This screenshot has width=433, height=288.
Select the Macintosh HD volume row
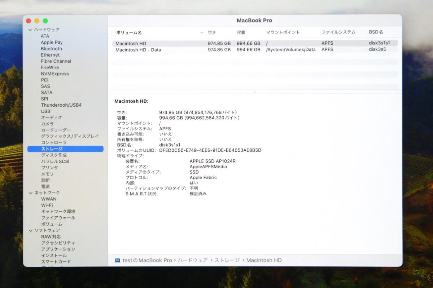255,43
